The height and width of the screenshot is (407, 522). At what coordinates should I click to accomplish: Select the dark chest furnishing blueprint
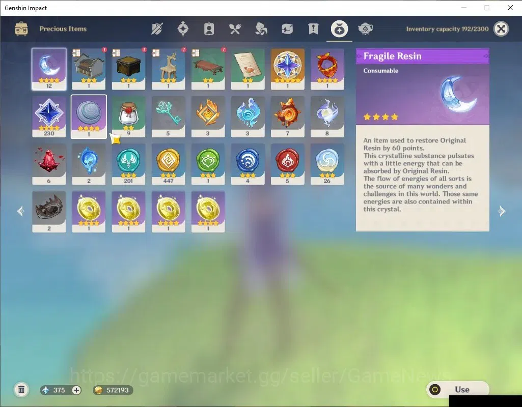click(x=128, y=69)
